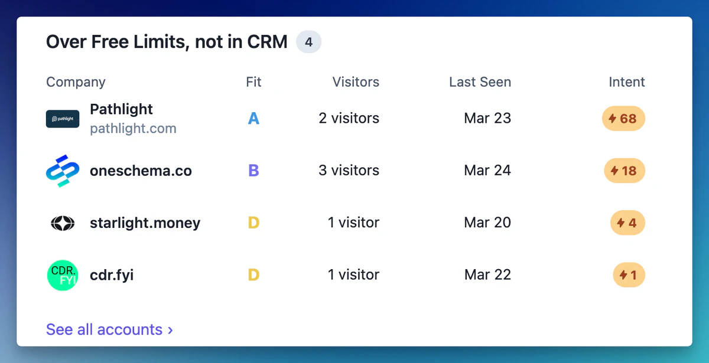Click oneschema.co's fit grade B
The image size is (709, 363).
[253, 171]
